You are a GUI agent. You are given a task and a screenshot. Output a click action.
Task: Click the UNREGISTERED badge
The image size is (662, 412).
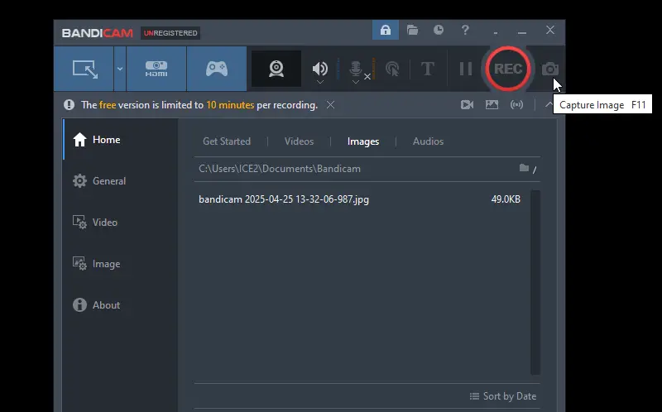(170, 33)
